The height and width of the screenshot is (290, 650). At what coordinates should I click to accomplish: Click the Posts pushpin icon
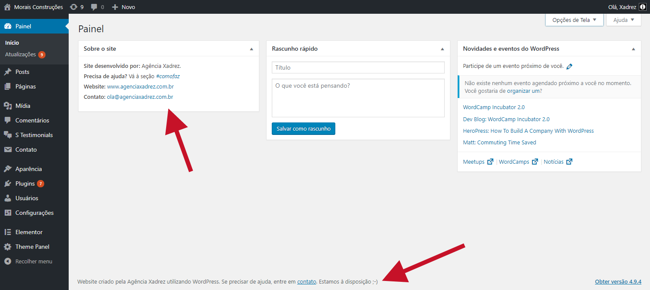8,72
